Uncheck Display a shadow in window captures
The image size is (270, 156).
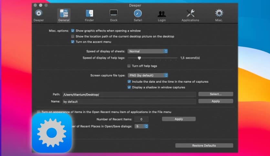pyautogui.click(x=129, y=87)
